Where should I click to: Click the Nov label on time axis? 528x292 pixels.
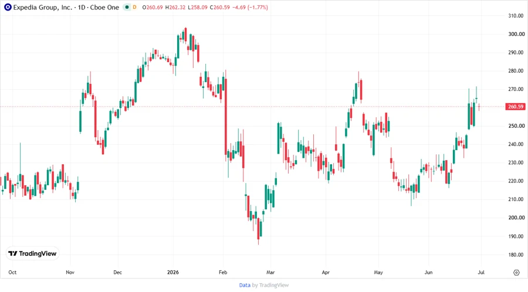pos(70,272)
